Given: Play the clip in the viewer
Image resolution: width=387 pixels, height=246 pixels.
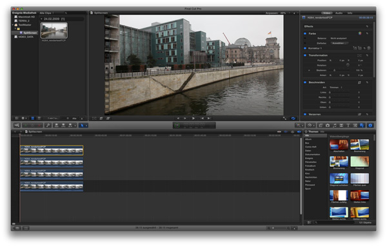Looking at the screenshot, I should (x=193, y=118).
